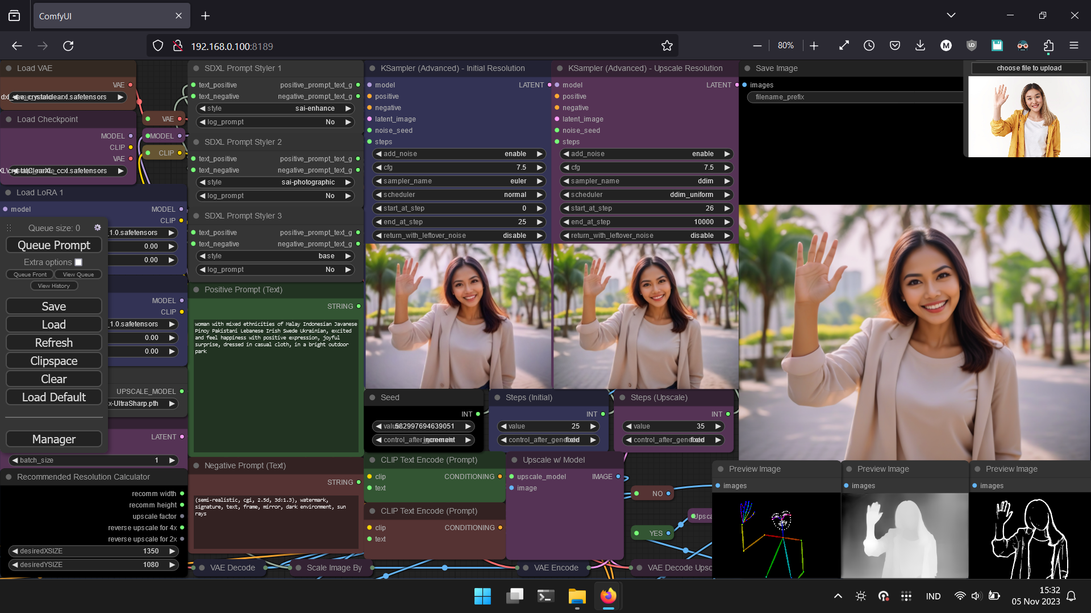1091x613 pixels.
Task: Change style base in Styler 3
Action: 275,256
